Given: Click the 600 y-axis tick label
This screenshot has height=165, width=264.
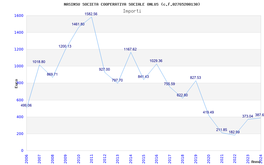Looking at the screenshot, I should pyautogui.click(x=20, y=100).
